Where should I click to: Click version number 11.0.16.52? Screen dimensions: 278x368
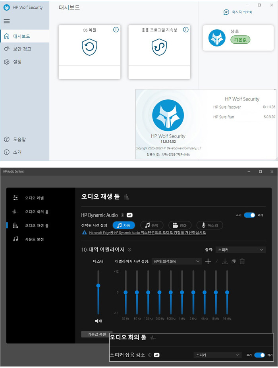[x=168, y=141]
